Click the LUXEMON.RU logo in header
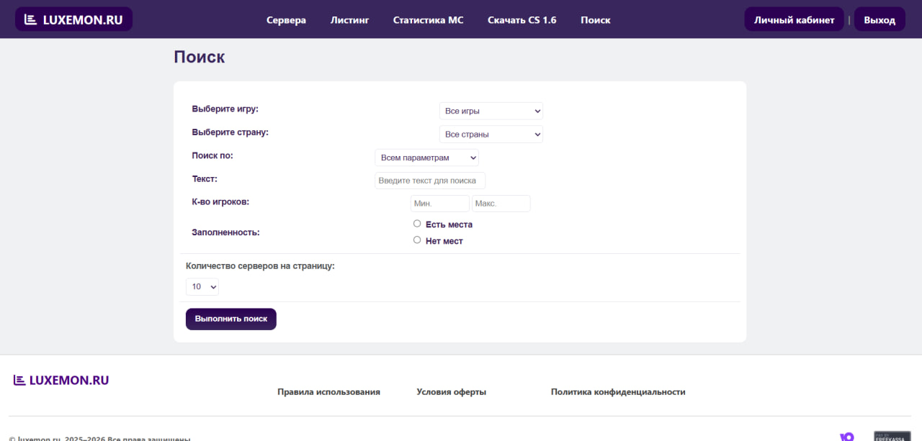The image size is (922, 441). pyautogui.click(x=73, y=19)
